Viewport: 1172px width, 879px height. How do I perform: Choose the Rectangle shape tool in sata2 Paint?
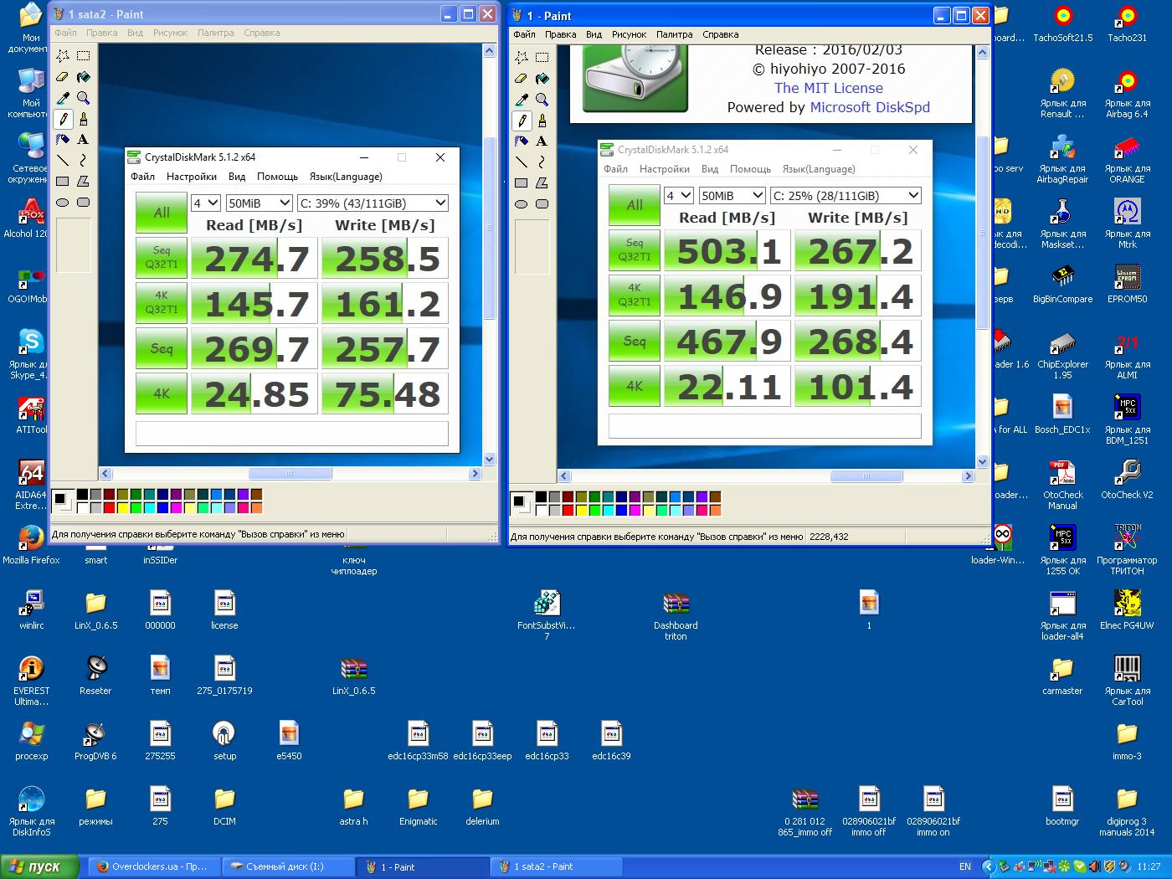[x=63, y=181]
